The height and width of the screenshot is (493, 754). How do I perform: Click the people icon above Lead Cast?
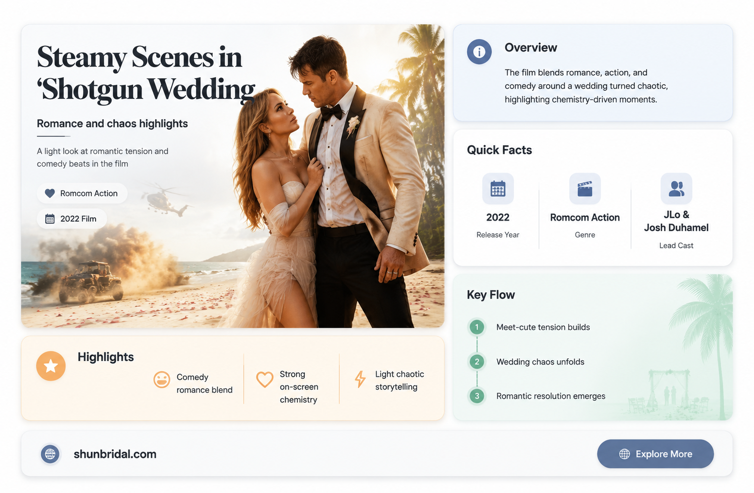(676, 189)
